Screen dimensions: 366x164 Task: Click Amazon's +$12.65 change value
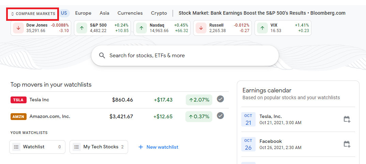[x=163, y=117]
